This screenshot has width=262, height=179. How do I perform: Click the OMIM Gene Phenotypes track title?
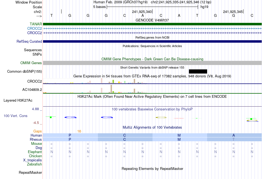coord(152,59)
